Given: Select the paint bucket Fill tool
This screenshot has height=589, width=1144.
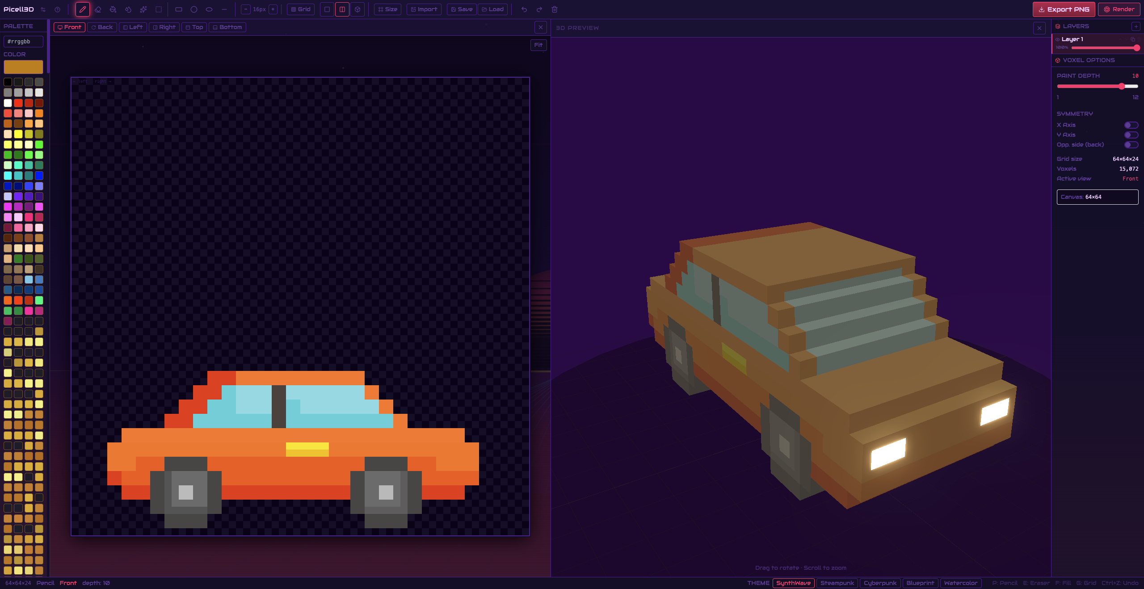Looking at the screenshot, I should [x=113, y=9].
